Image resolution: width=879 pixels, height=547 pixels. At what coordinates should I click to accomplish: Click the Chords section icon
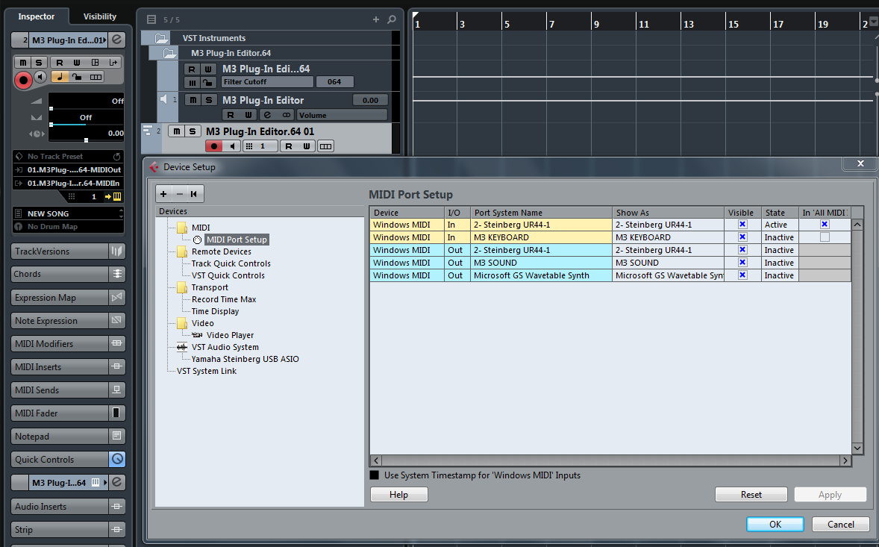coord(116,274)
